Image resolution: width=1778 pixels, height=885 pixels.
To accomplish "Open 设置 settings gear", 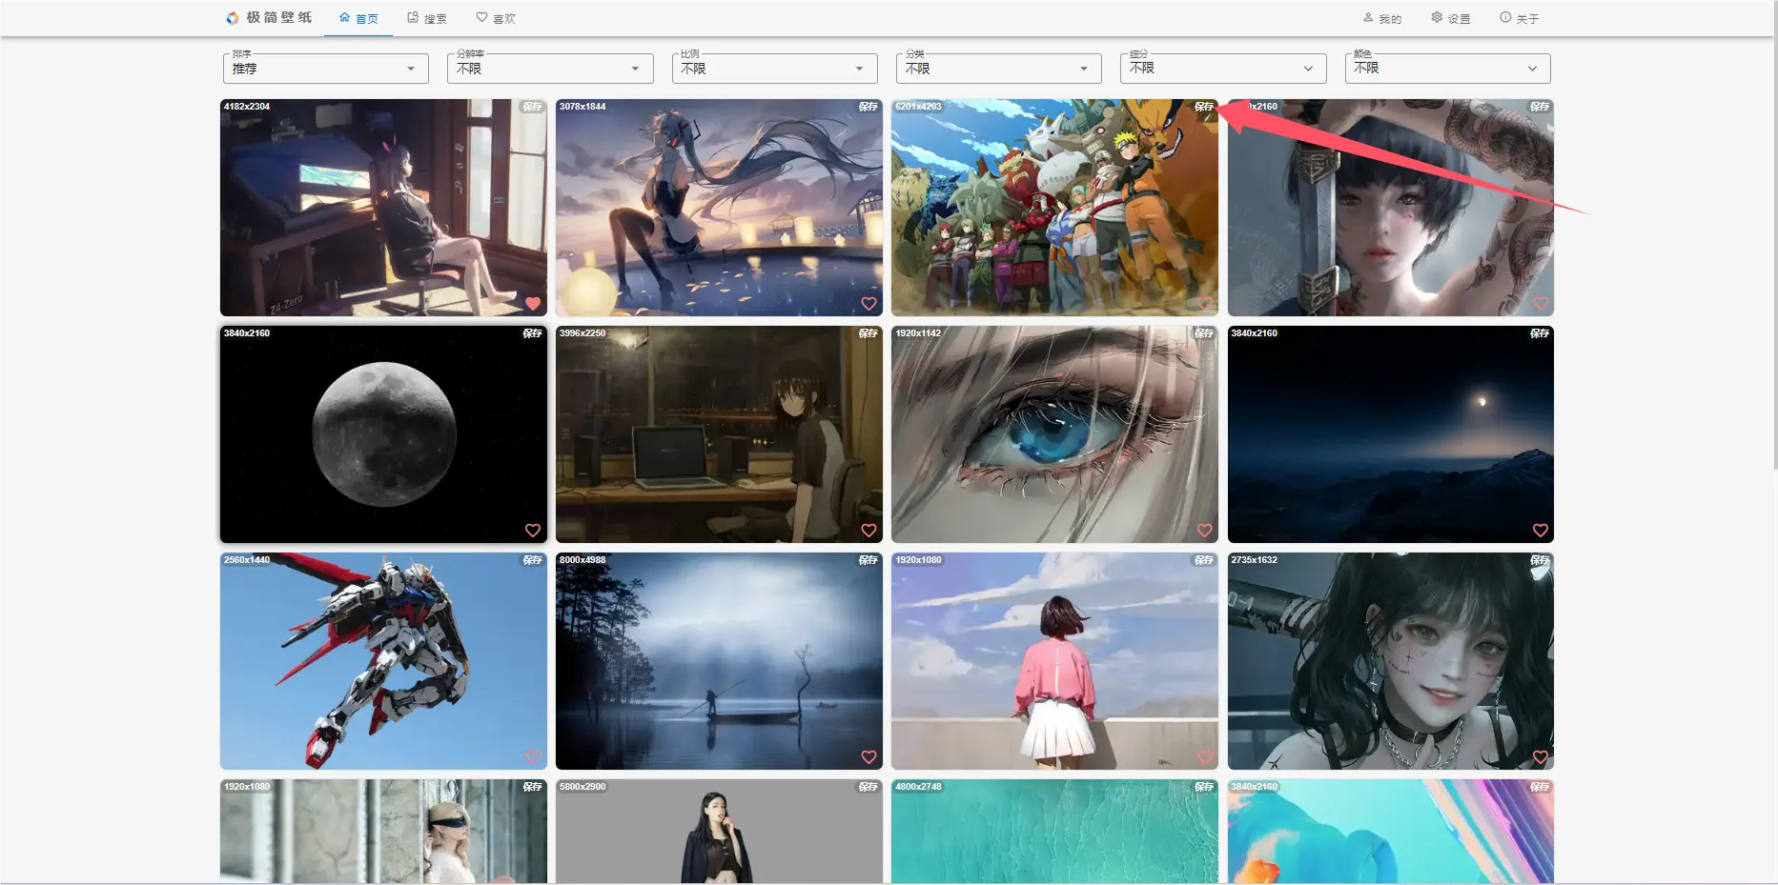I will click(x=1451, y=18).
